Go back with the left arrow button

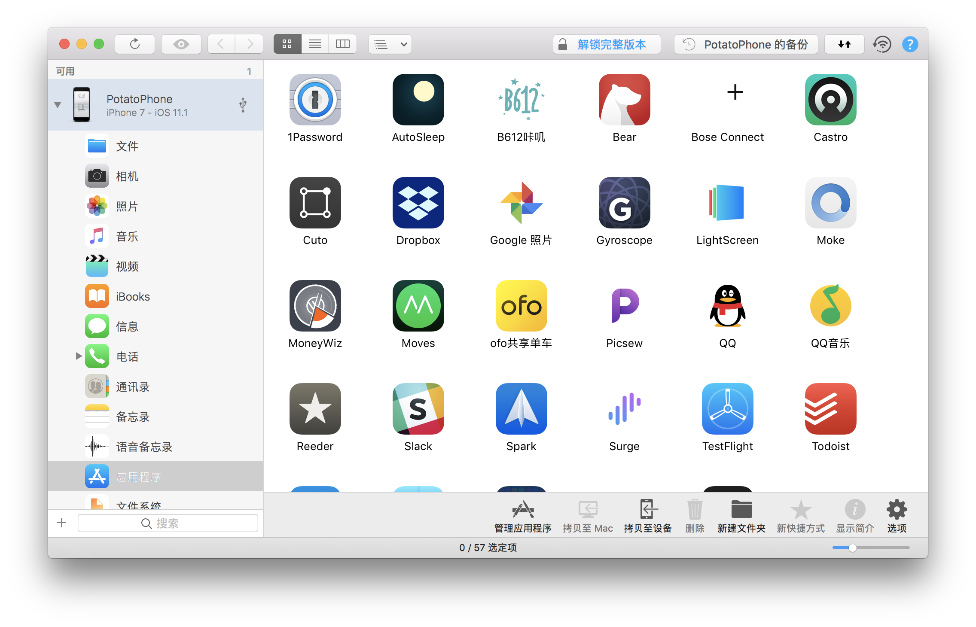pyautogui.click(x=221, y=44)
